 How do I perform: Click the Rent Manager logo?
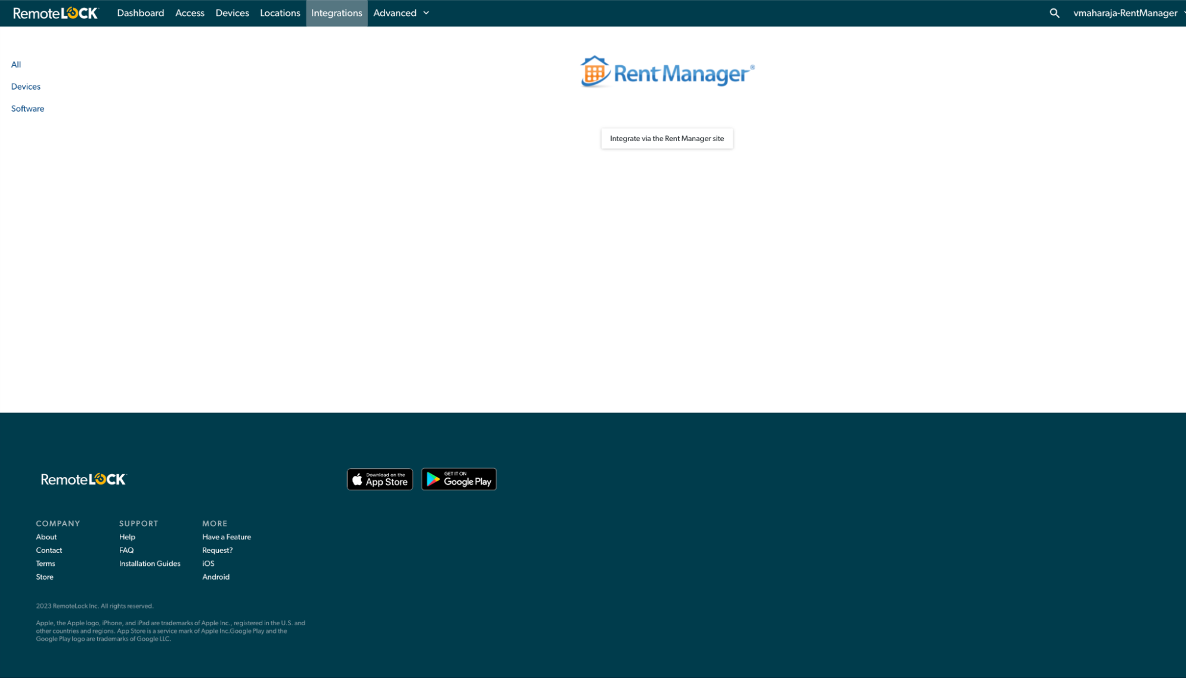coord(666,72)
